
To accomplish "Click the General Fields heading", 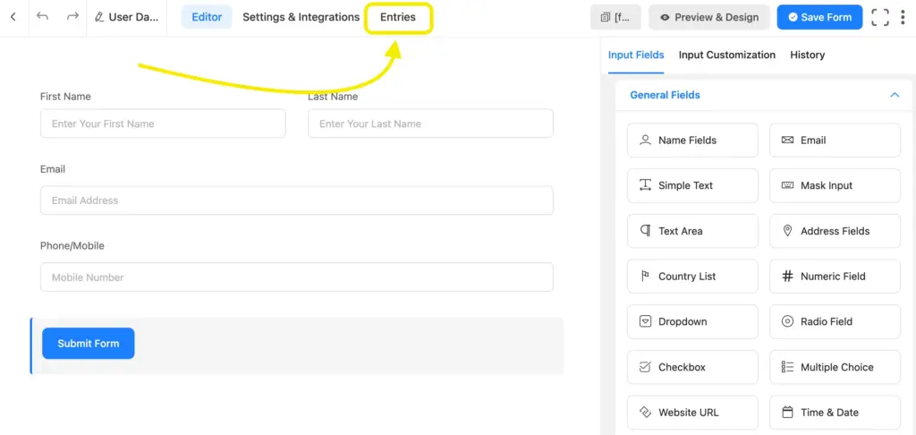I will pos(665,95).
